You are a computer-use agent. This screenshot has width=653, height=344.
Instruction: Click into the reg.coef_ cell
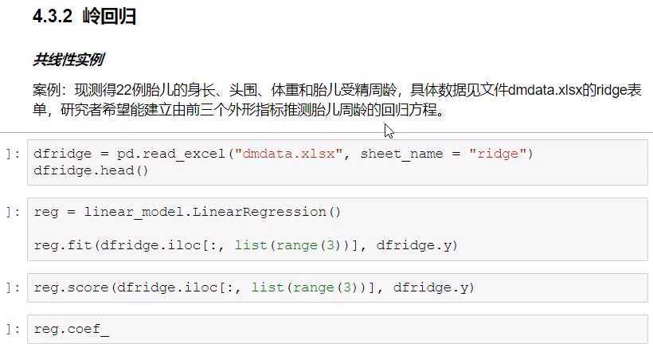(x=338, y=330)
